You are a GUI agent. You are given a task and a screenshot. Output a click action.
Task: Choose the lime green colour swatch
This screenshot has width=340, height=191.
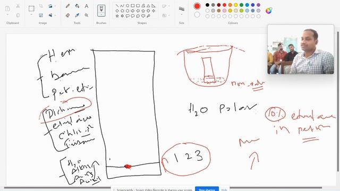(241, 11)
